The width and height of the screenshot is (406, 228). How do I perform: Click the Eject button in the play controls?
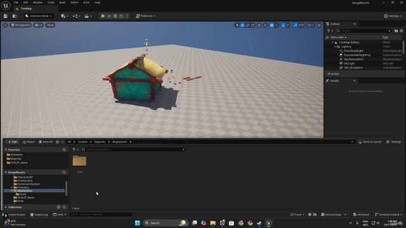[121, 16]
